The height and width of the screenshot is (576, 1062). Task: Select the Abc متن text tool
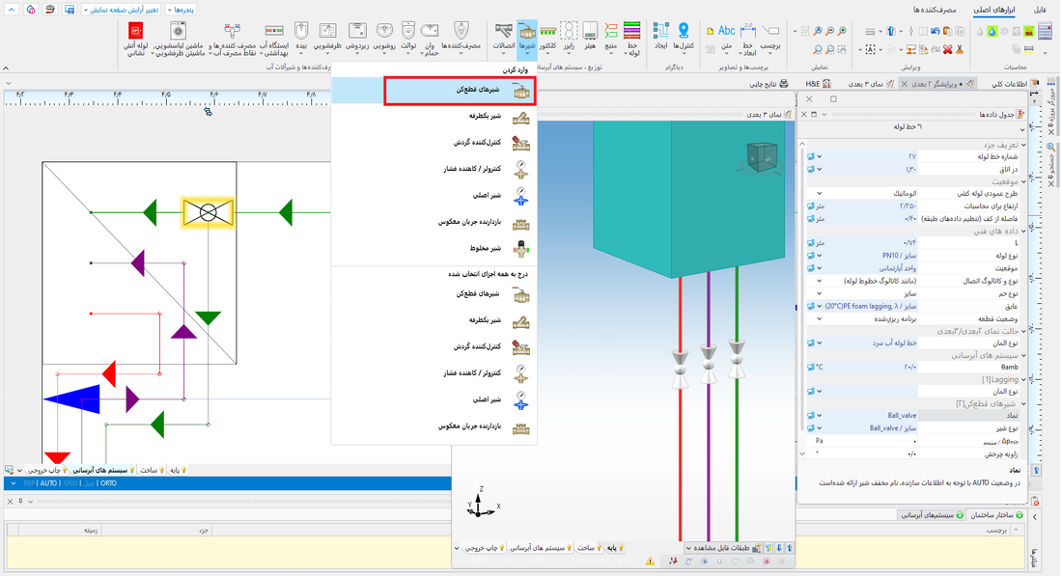coord(727,38)
